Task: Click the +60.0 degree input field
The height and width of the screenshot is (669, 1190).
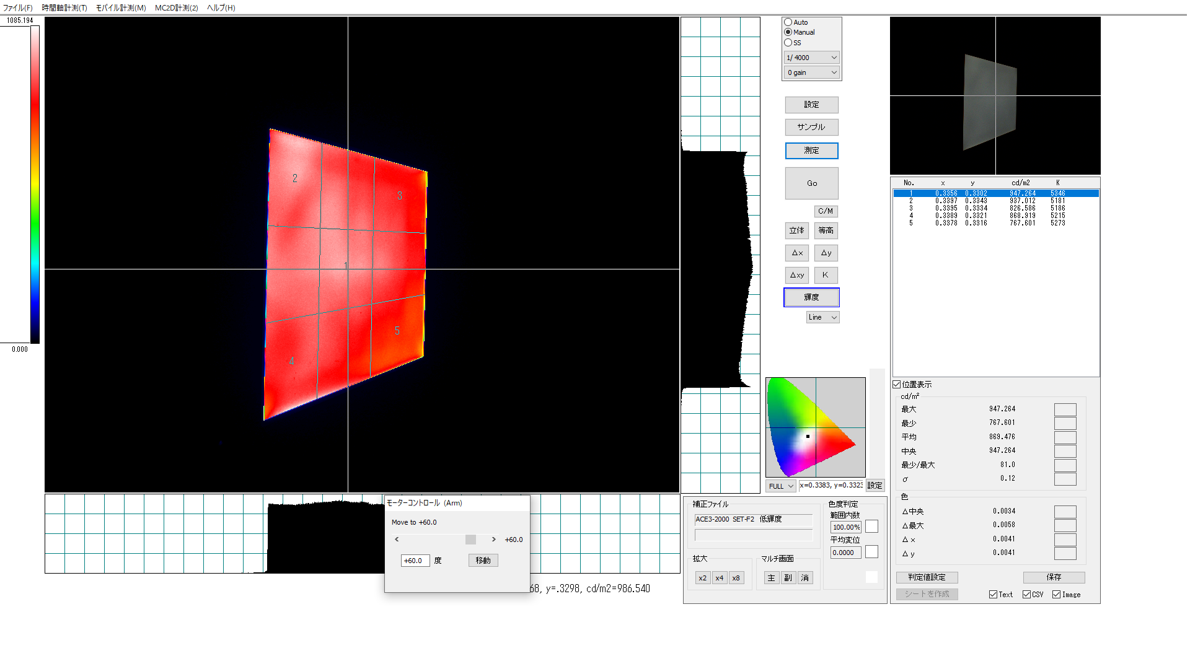Action: (415, 561)
